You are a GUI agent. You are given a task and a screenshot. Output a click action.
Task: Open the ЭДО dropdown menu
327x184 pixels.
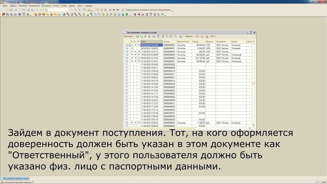(x=213, y=36)
